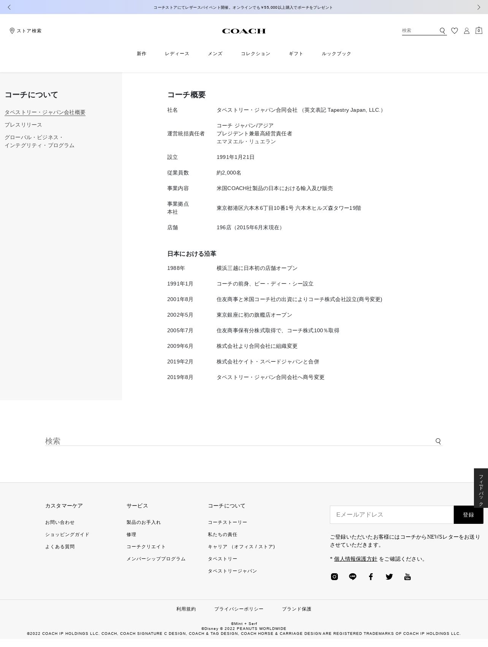Click the top banner promotion text
This screenshot has width=488, height=647.
(x=243, y=7)
